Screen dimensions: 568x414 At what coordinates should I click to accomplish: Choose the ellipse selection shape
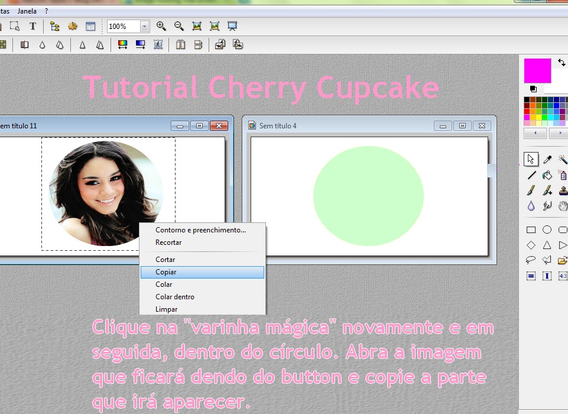(x=547, y=229)
